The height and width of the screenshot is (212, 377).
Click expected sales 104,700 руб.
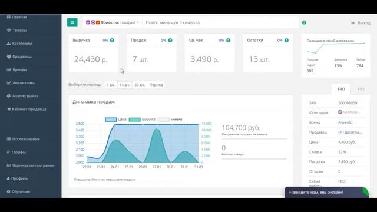pyautogui.click(x=241, y=127)
